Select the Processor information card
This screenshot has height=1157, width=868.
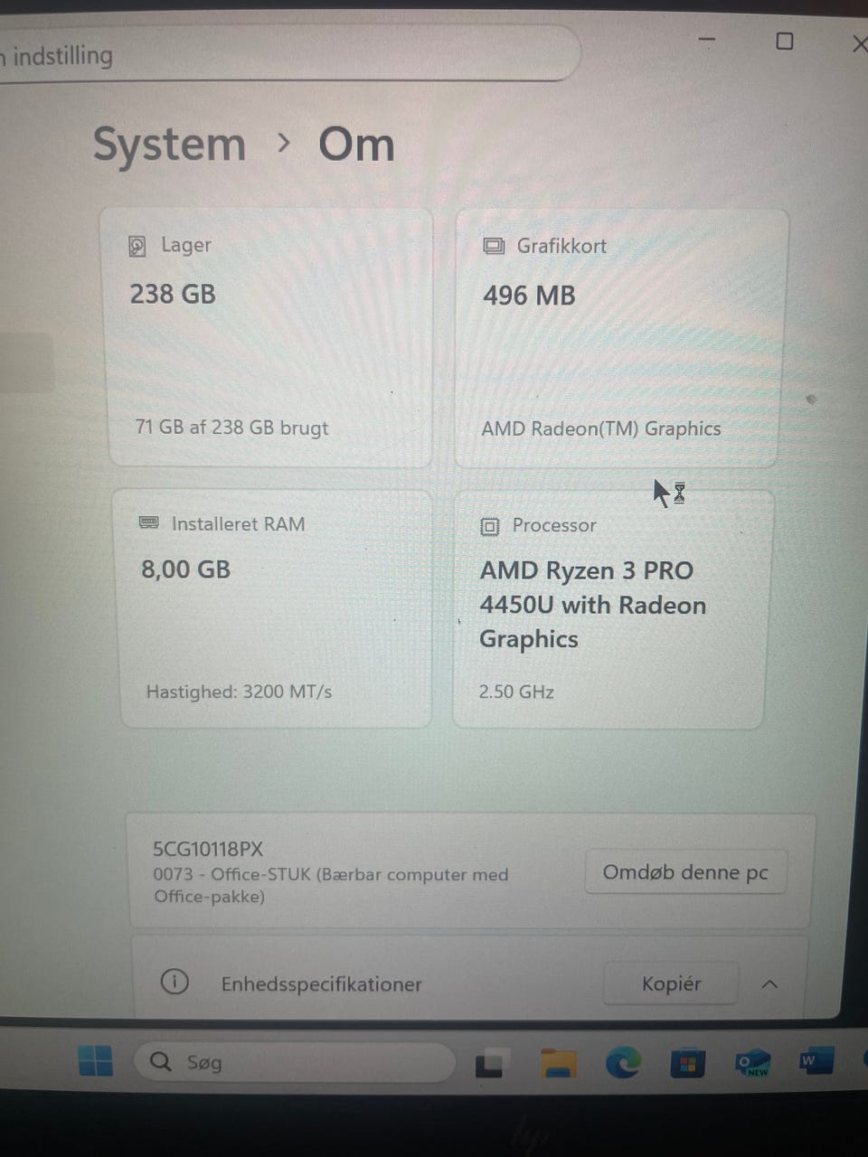point(612,608)
